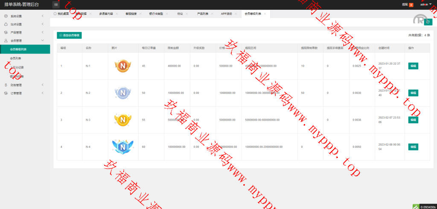Click 编辑 button for the N-1 level

(413, 66)
